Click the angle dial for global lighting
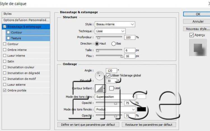 pos(99,75)
